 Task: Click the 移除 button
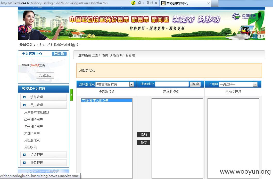(x=144, y=142)
